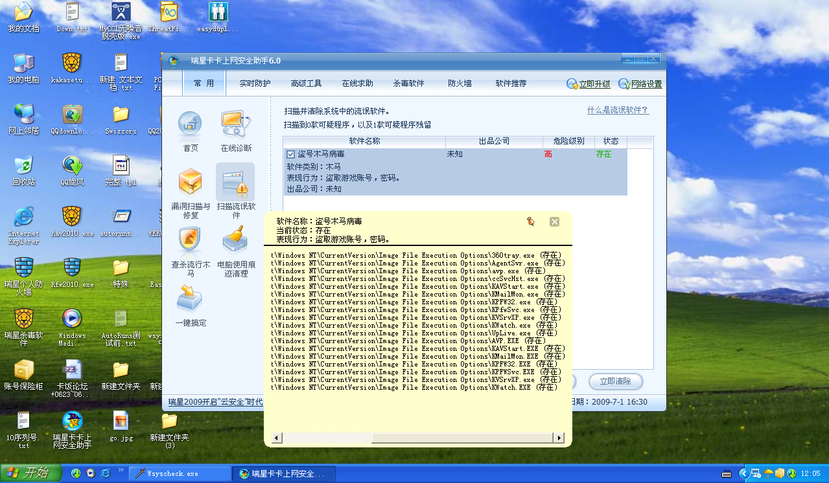Select 漏洞扫描与修复 vulnerability scan
This screenshot has height=483, width=829.
[x=190, y=193]
